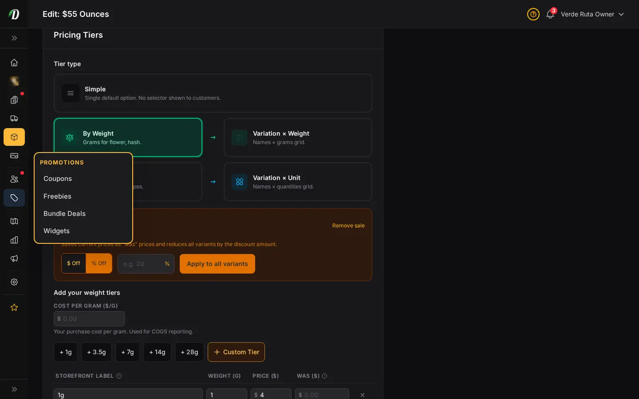
Task: Click the Custom Tier button
Action: click(237, 352)
